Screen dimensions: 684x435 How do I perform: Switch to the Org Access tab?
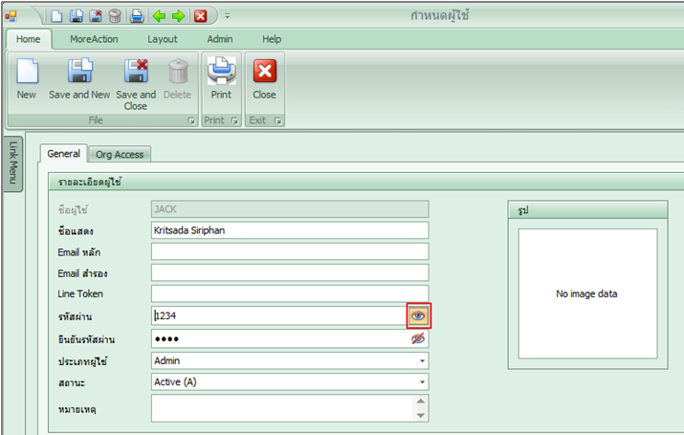(120, 154)
